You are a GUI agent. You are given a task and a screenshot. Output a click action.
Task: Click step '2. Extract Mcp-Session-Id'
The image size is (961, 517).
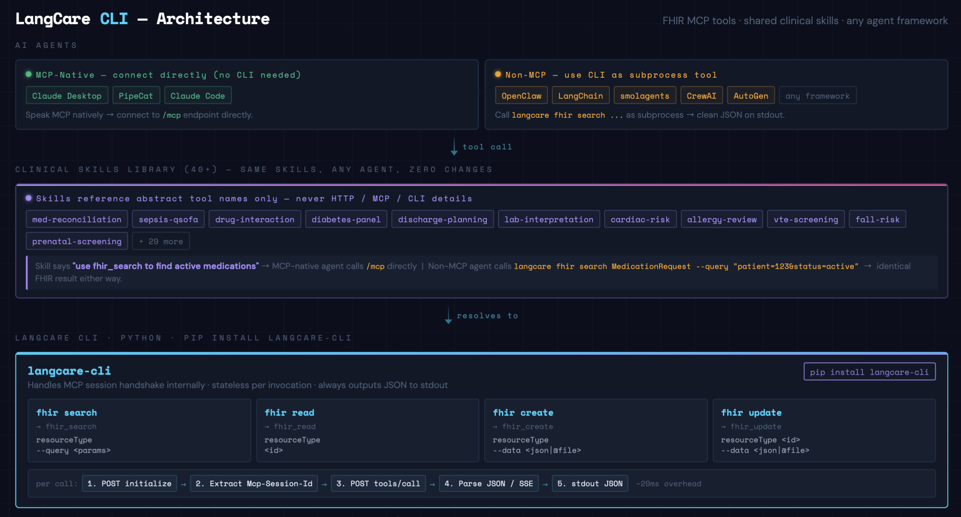(x=254, y=484)
